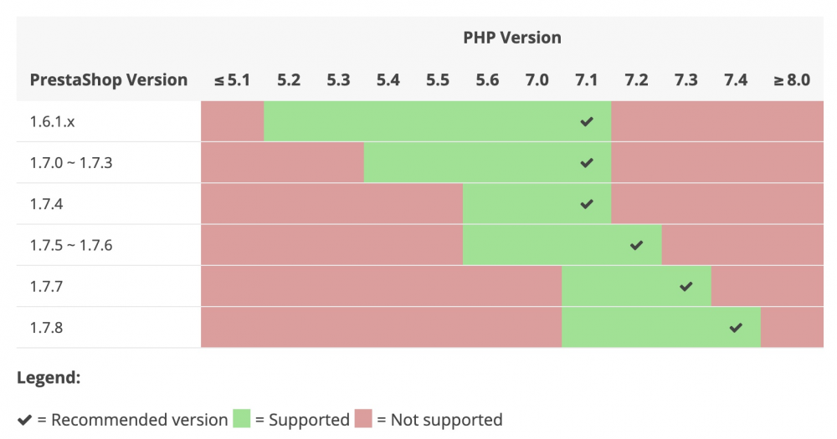Click the green Supported legend swatch
Screen dimensions: 837x439
242,419
